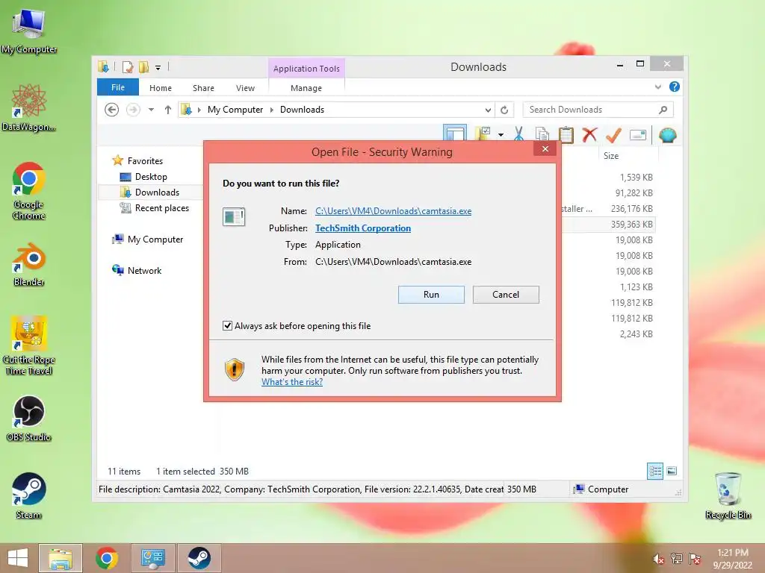The height and width of the screenshot is (573, 765).
Task: Select Desktop in the Favorites pane
Action: point(151,176)
